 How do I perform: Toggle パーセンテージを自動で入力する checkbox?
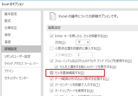51,85
